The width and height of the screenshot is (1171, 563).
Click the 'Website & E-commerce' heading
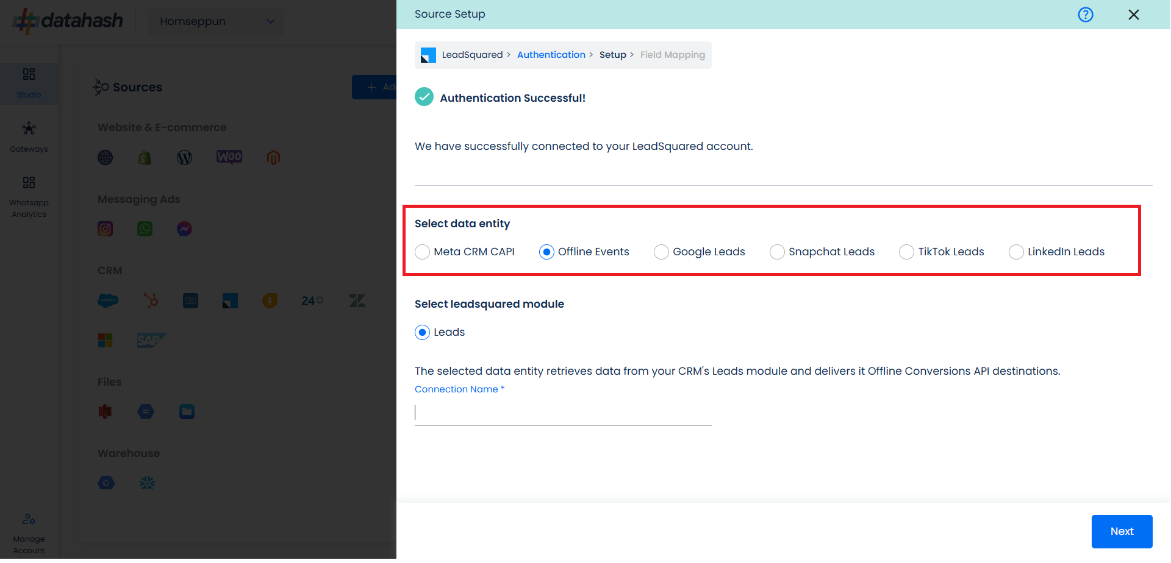pos(162,127)
